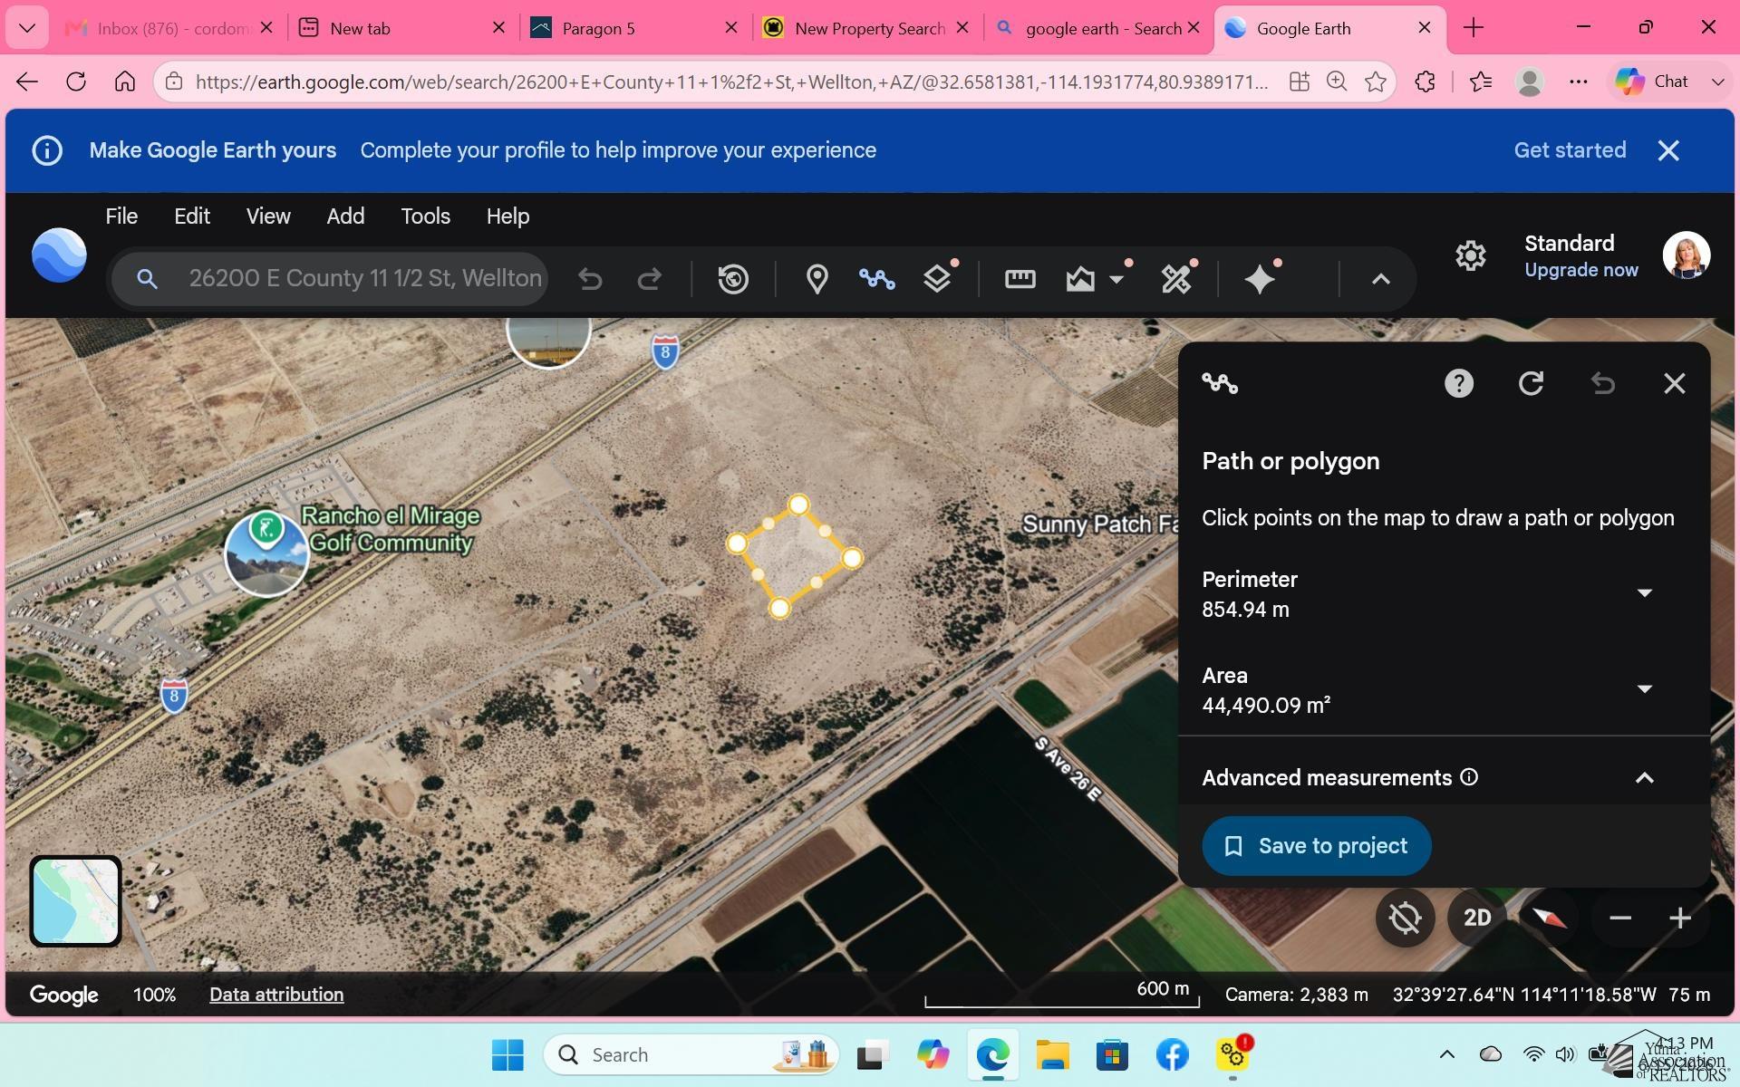This screenshot has width=1740, height=1087.
Task: Zoom out with the minus button
Action: point(1620,918)
